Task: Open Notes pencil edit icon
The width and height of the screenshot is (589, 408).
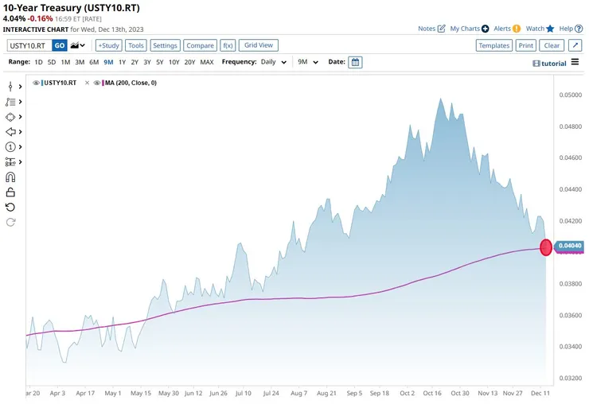Action: tap(442, 29)
